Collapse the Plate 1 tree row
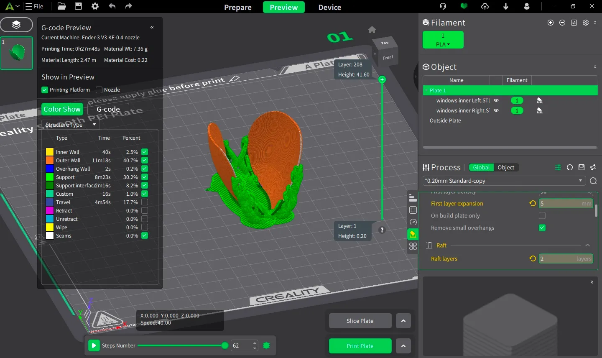 (x=426, y=90)
